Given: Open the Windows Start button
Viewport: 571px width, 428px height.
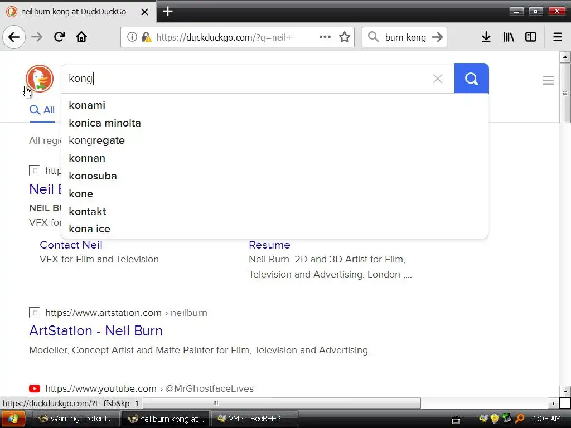Looking at the screenshot, I should click(x=13, y=419).
